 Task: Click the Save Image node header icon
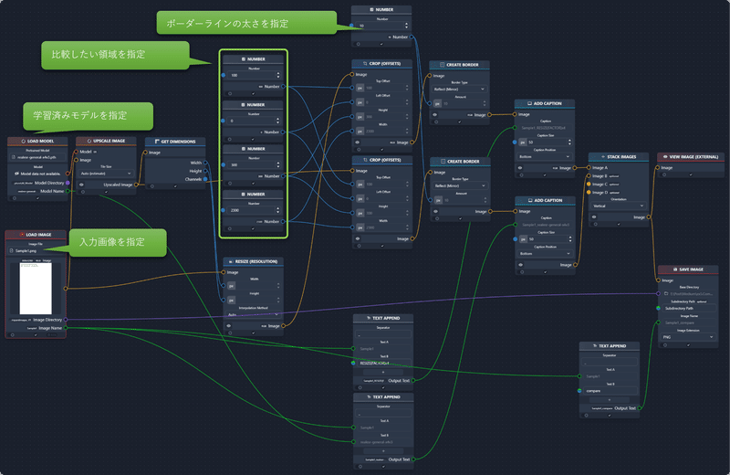point(675,269)
